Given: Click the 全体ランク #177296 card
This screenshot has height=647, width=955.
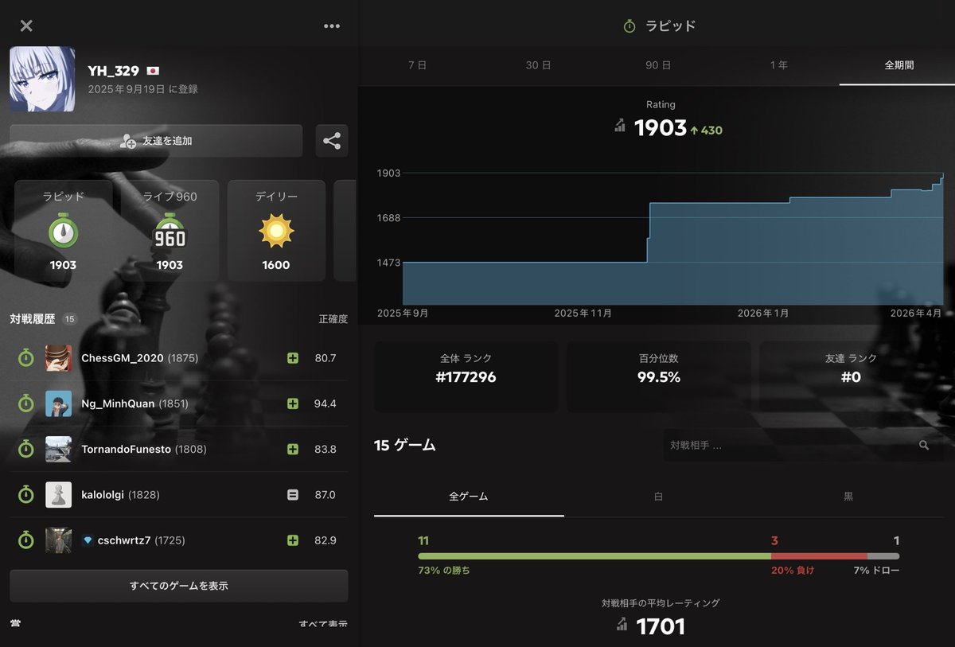Looking at the screenshot, I should [x=466, y=376].
